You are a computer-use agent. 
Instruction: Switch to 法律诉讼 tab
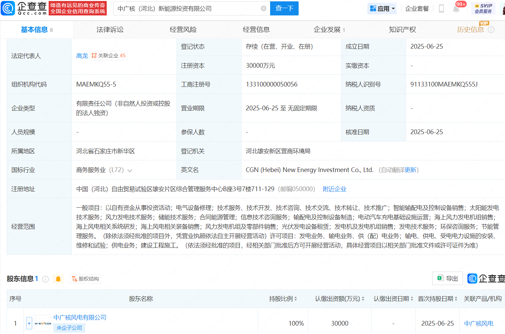(110, 30)
